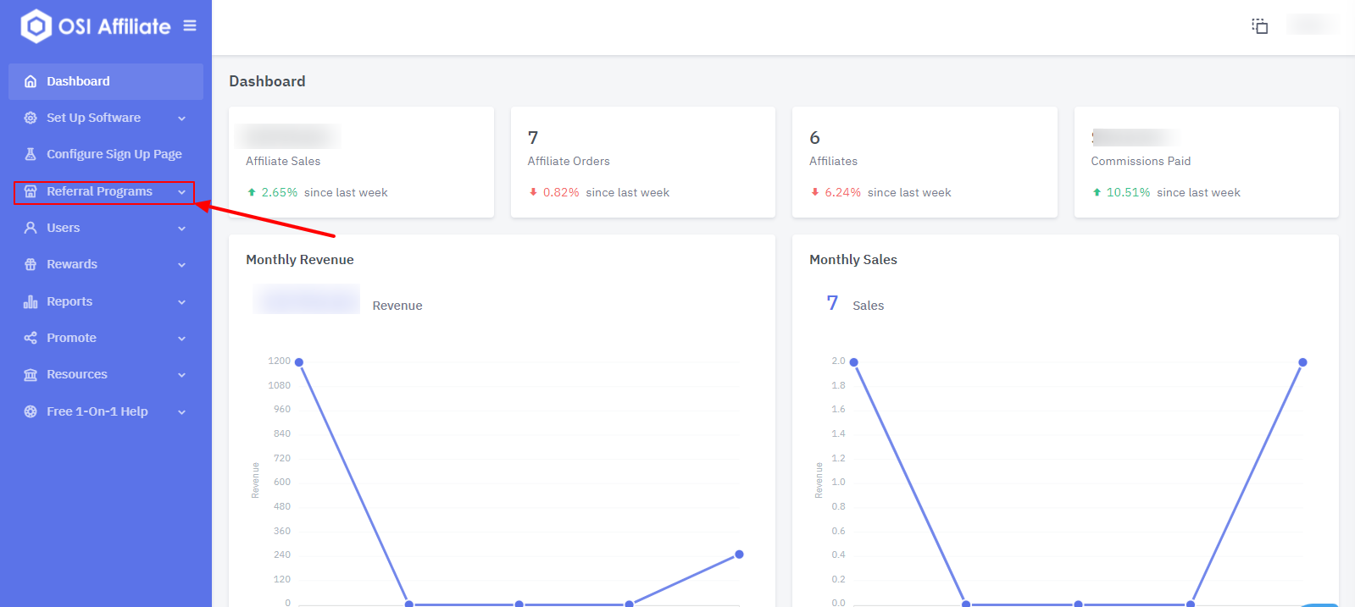Click the OSI Affiliate brand name
1355x607 pixels.
coord(114,26)
